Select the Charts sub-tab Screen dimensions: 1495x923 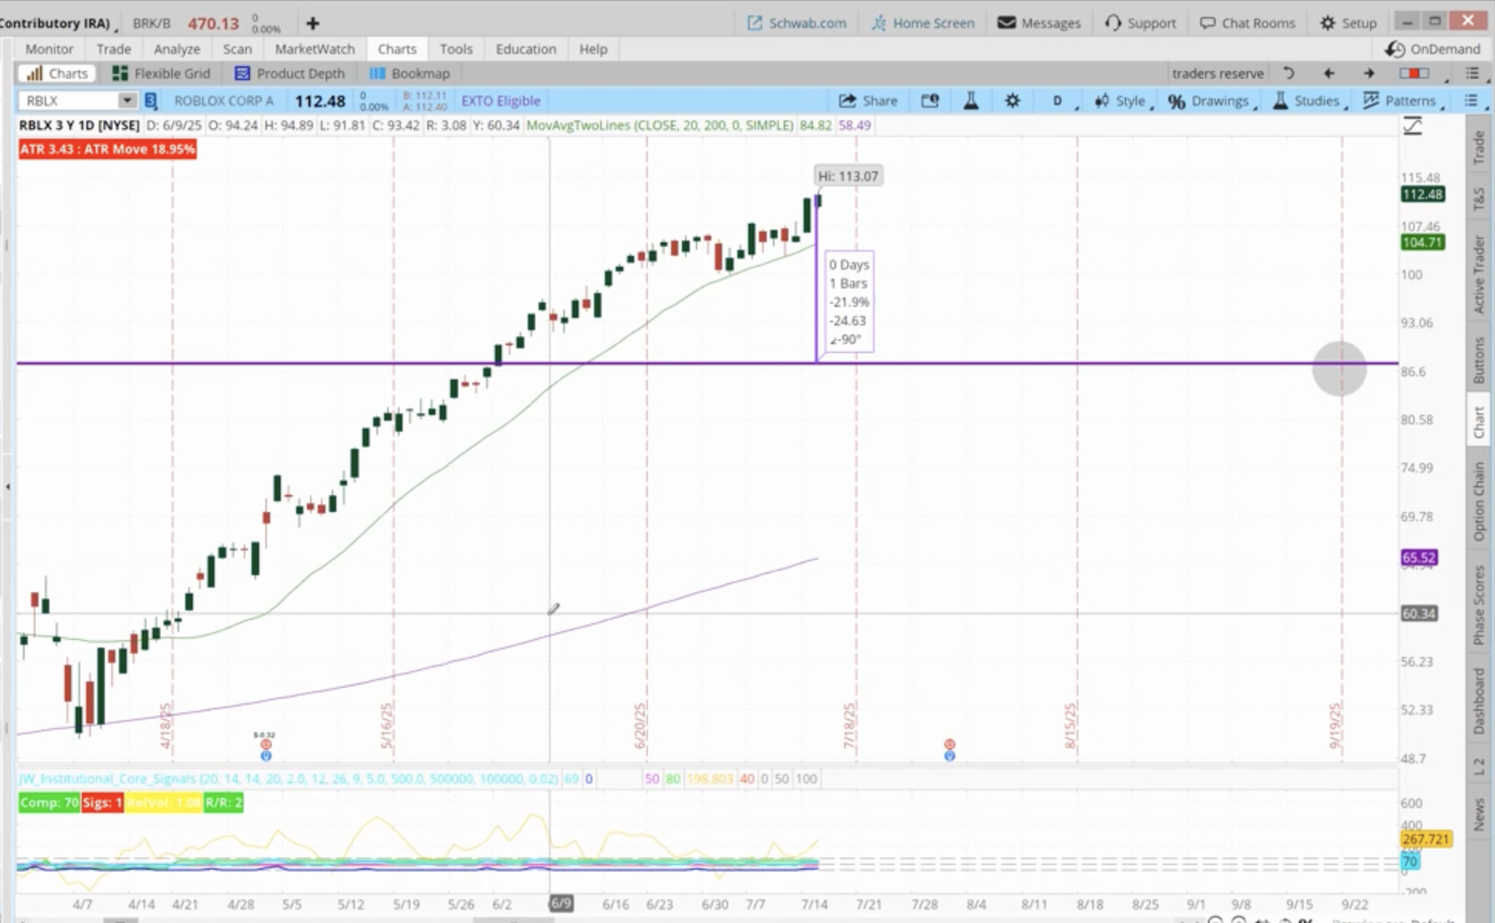click(x=57, y=73)
